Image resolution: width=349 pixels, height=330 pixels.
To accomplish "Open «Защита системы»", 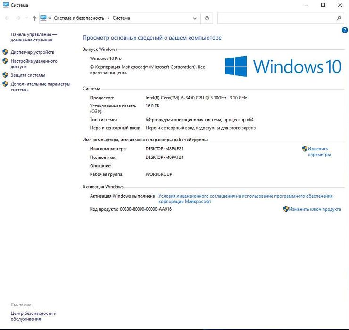I will coord(28,75).
